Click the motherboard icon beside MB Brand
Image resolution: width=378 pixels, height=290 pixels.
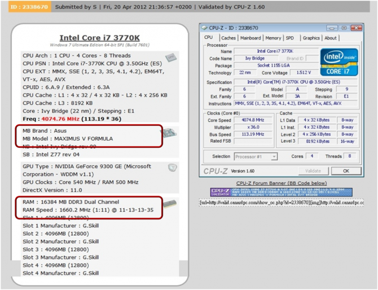(169, 133)
